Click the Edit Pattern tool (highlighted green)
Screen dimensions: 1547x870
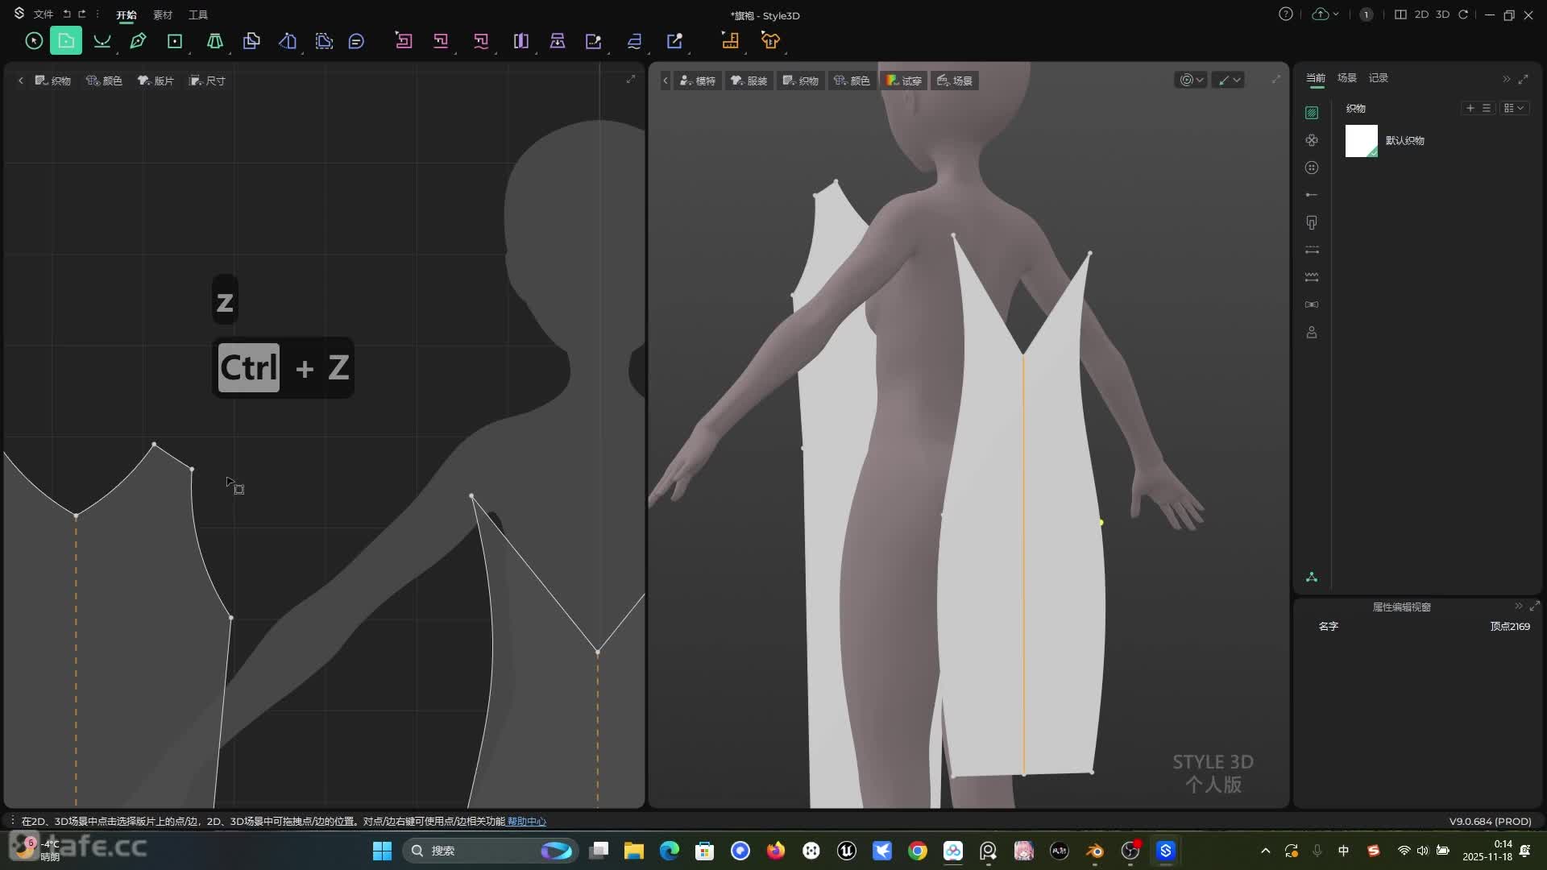pos(66,40)
